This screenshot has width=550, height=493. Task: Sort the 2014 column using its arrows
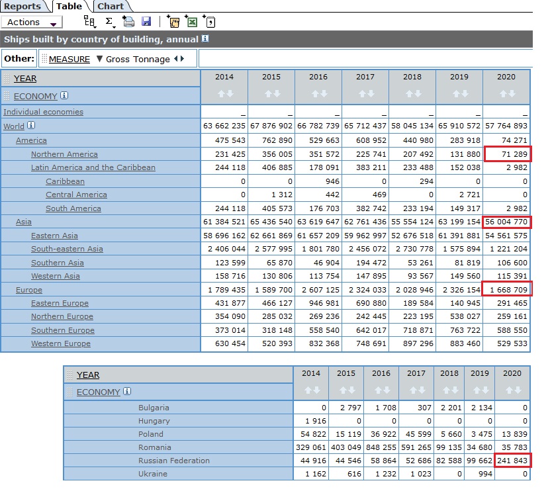tap(225, 93)
